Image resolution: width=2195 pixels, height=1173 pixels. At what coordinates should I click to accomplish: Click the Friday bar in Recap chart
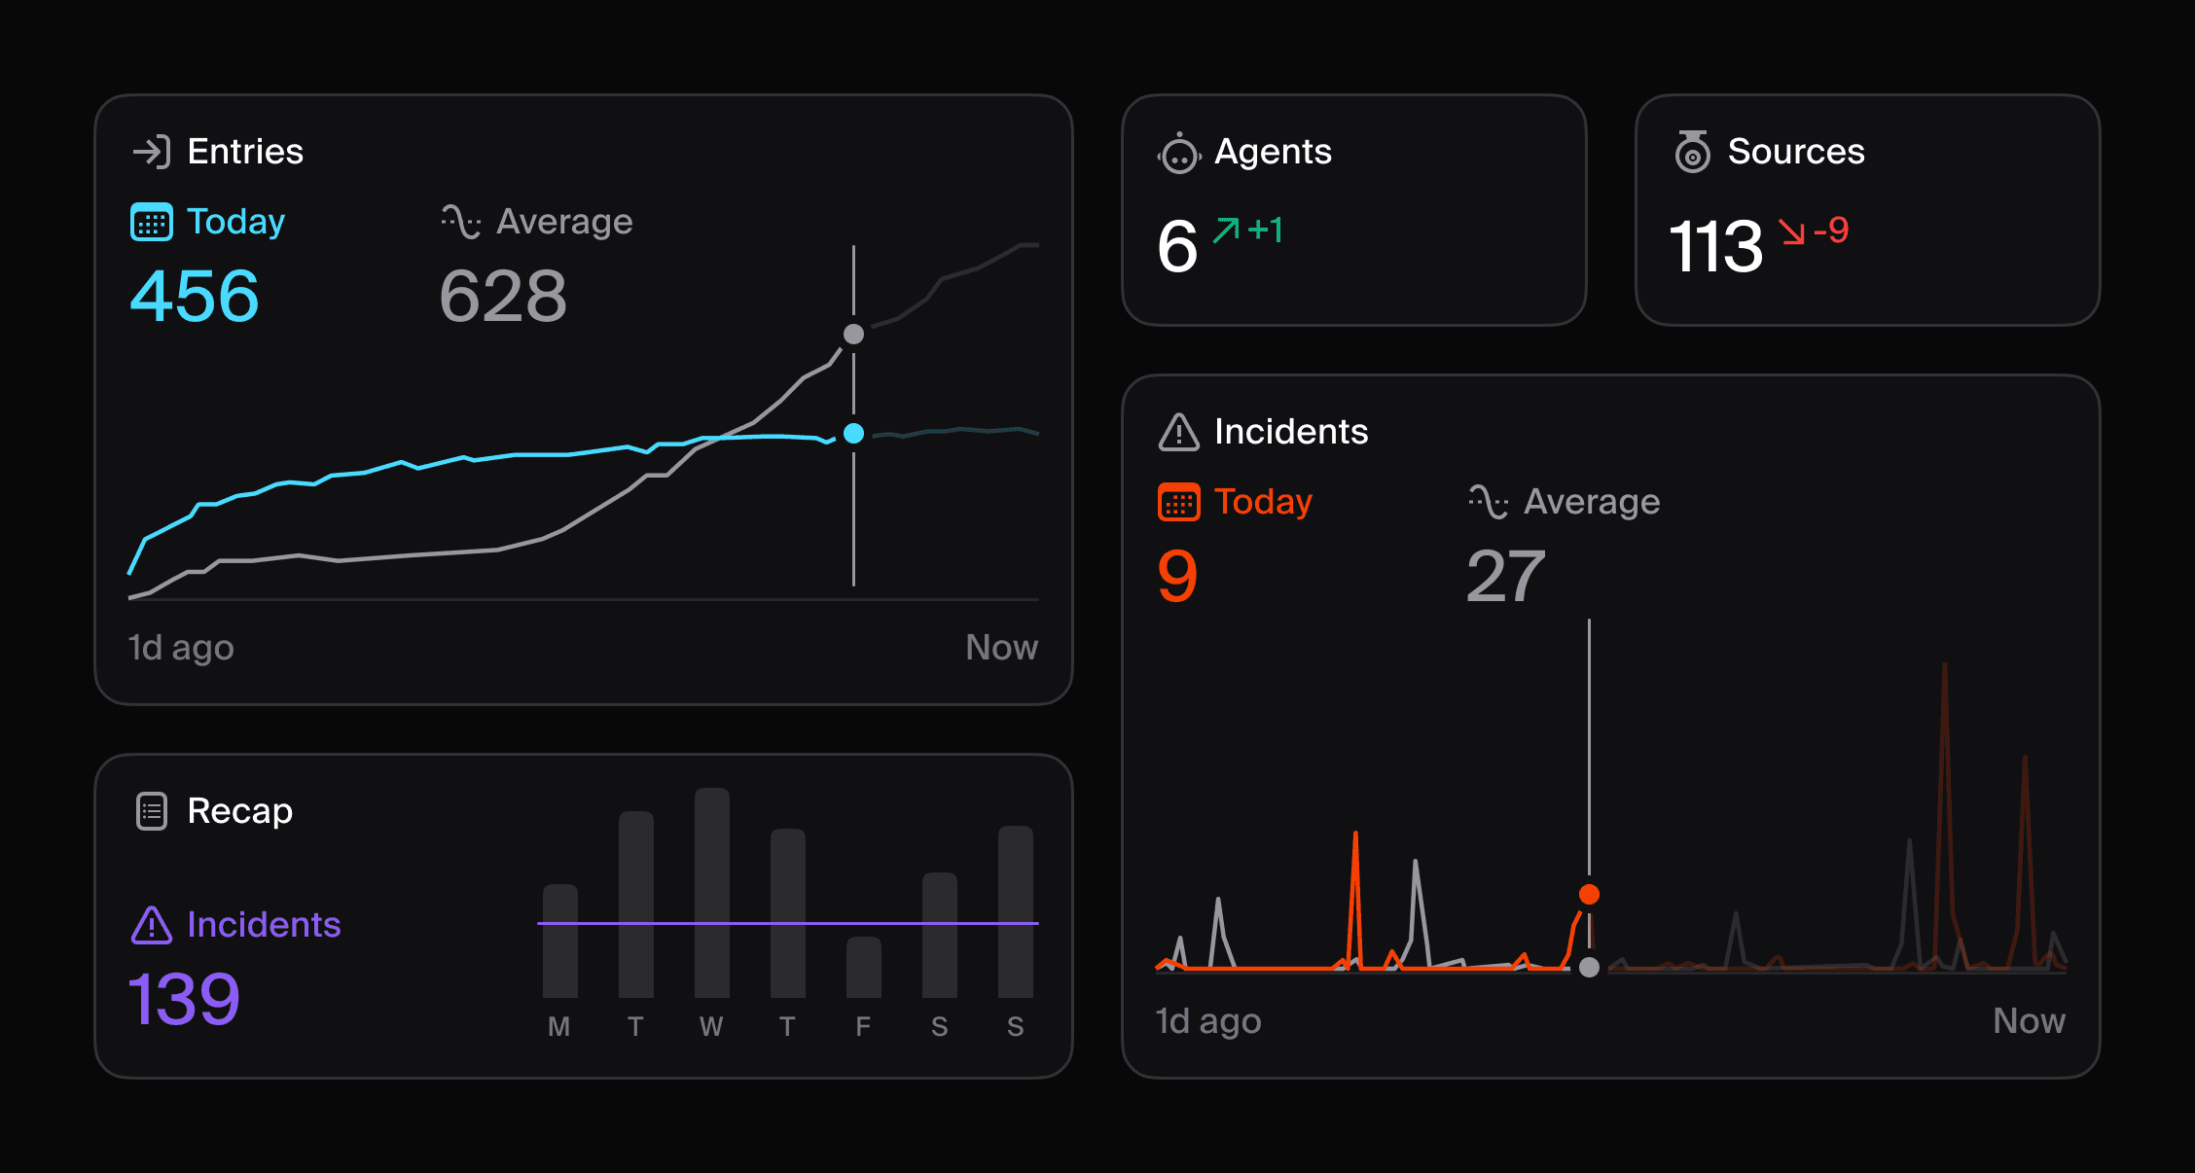863,967
